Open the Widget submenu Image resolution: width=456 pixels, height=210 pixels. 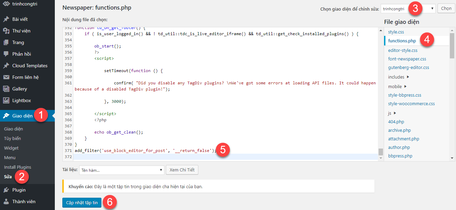pyautogui.click(x=11, y=148)
